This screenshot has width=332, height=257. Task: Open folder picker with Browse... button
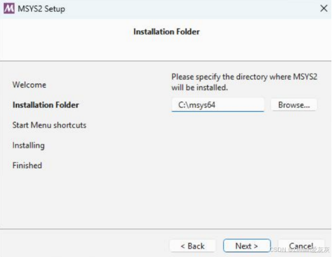(294, 105)
